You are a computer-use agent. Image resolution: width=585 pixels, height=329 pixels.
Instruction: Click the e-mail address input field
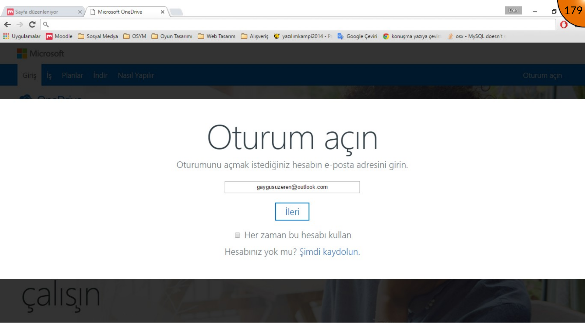click(292, 187)
